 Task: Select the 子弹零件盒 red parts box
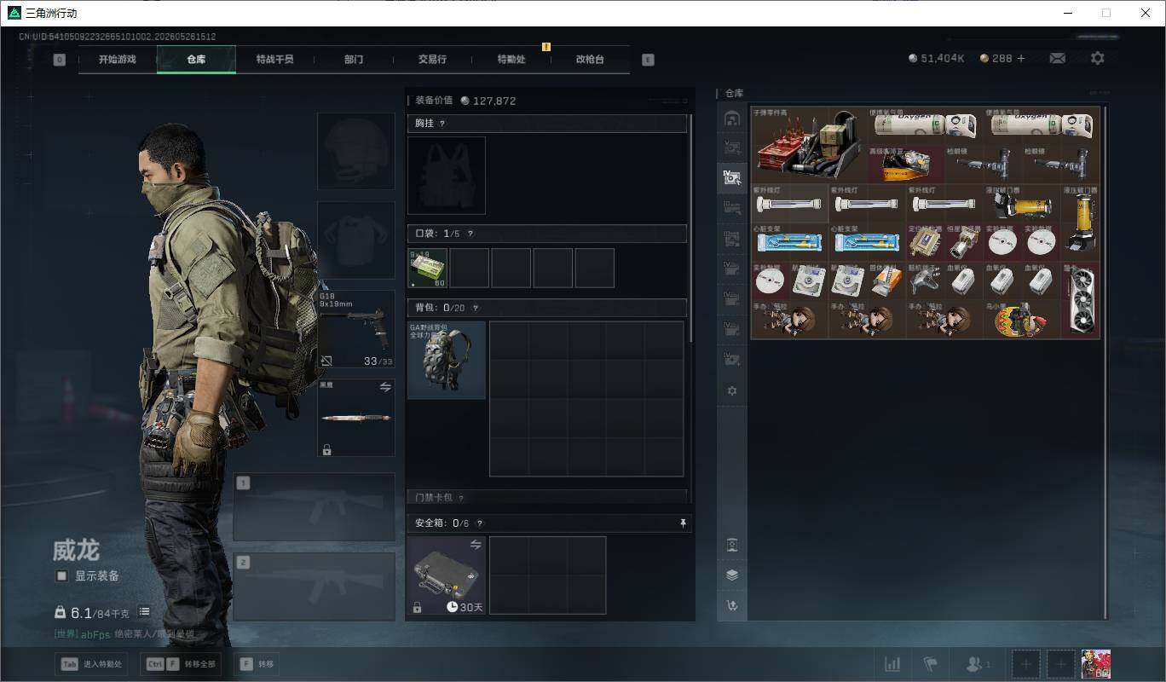click(x=809, y=145)
